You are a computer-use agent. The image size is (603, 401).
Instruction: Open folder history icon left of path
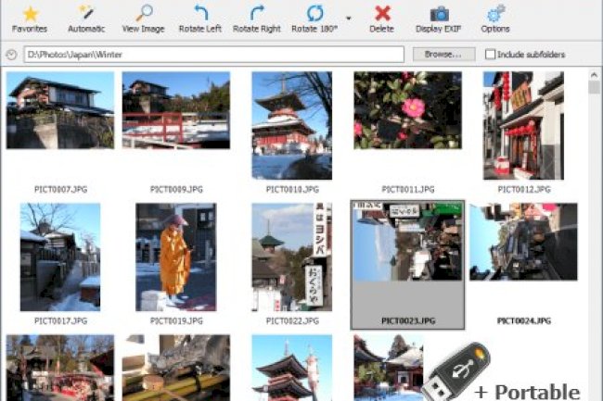10,55
